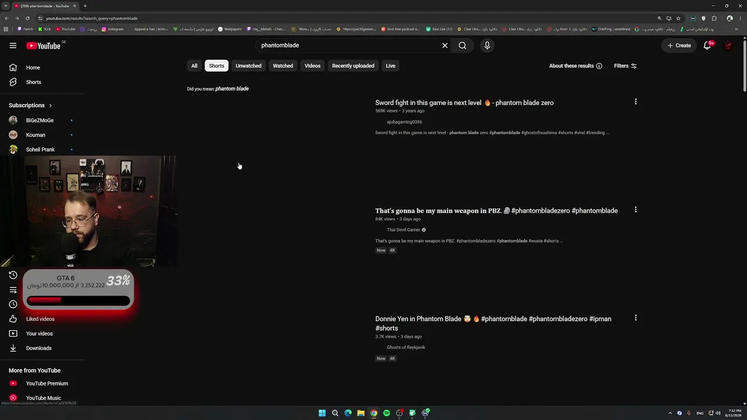This screenshot has width=747, height=420.
Task: Open Microsoft Edge from the taskbar
Action: pos(348,413)
